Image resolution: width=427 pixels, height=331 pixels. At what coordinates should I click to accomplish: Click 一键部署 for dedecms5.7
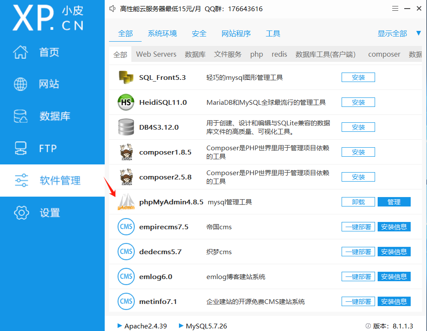358,252
